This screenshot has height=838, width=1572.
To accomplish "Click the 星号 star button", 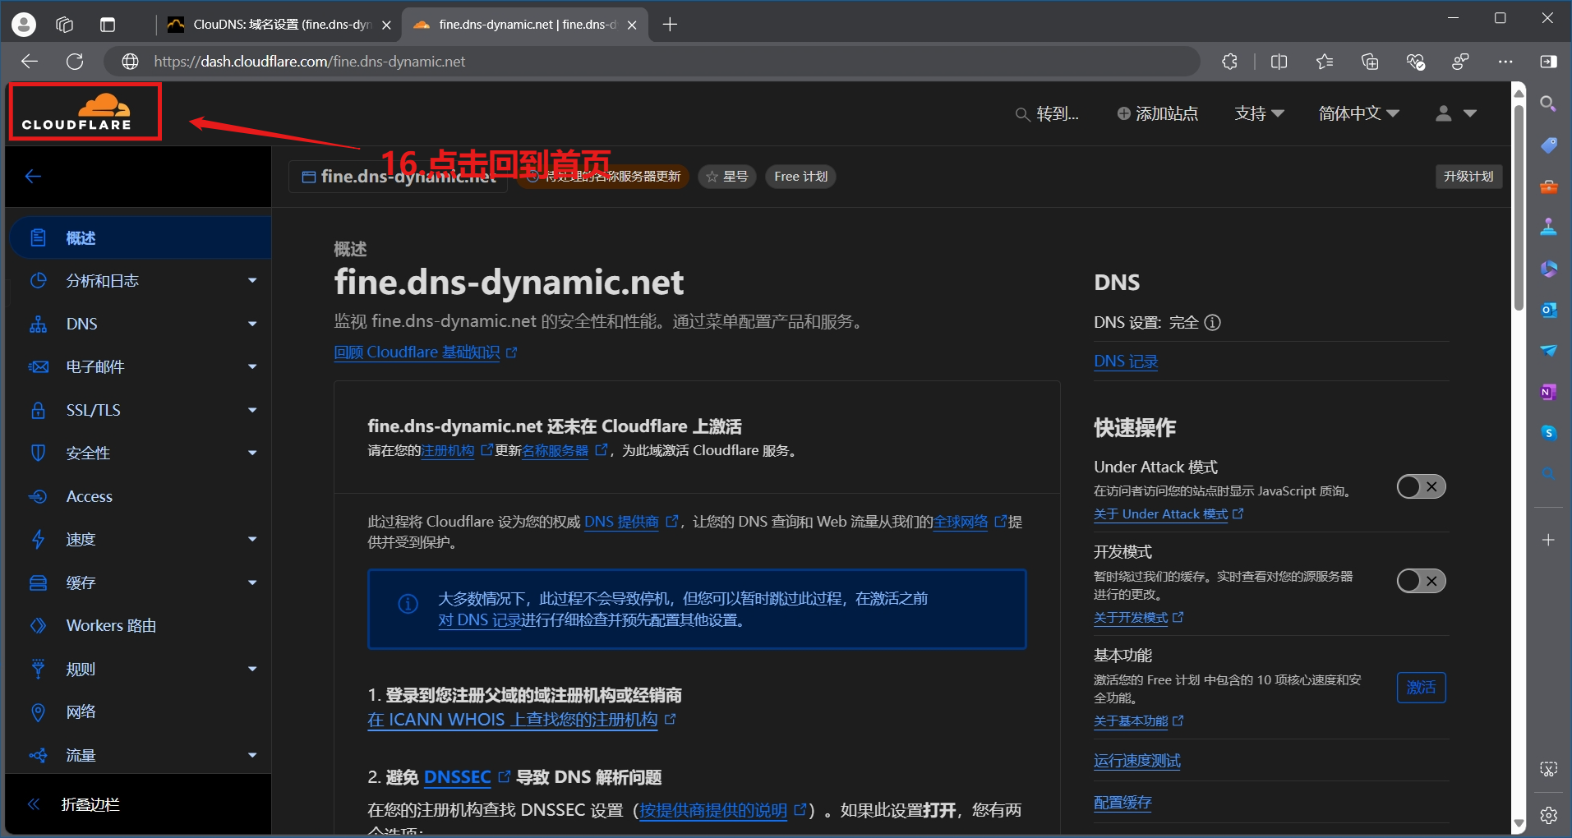I will tap(727, 177).
